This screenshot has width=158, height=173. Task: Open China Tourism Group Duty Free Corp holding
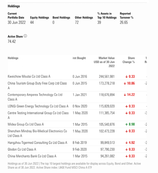(x=37, y=86)
